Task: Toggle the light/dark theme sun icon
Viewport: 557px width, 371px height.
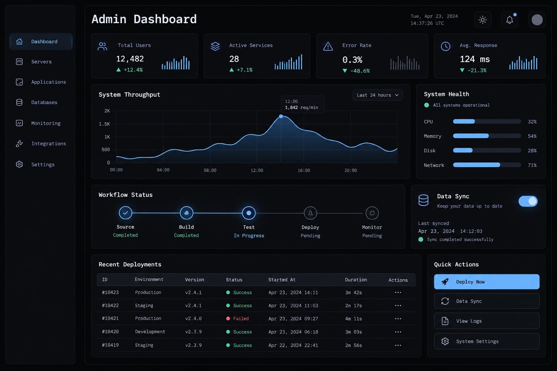Action: (x=483, y=20)
